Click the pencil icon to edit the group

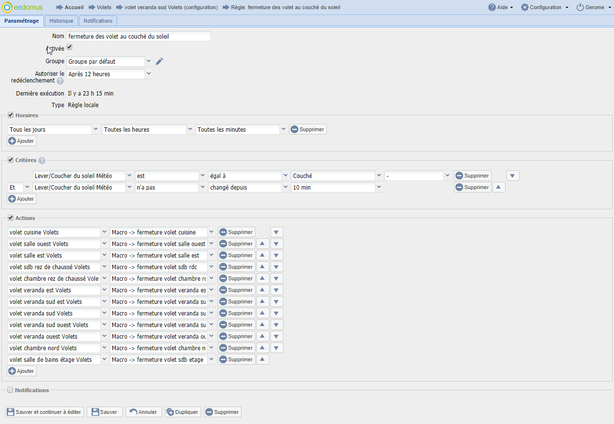[x=160, y=61]
